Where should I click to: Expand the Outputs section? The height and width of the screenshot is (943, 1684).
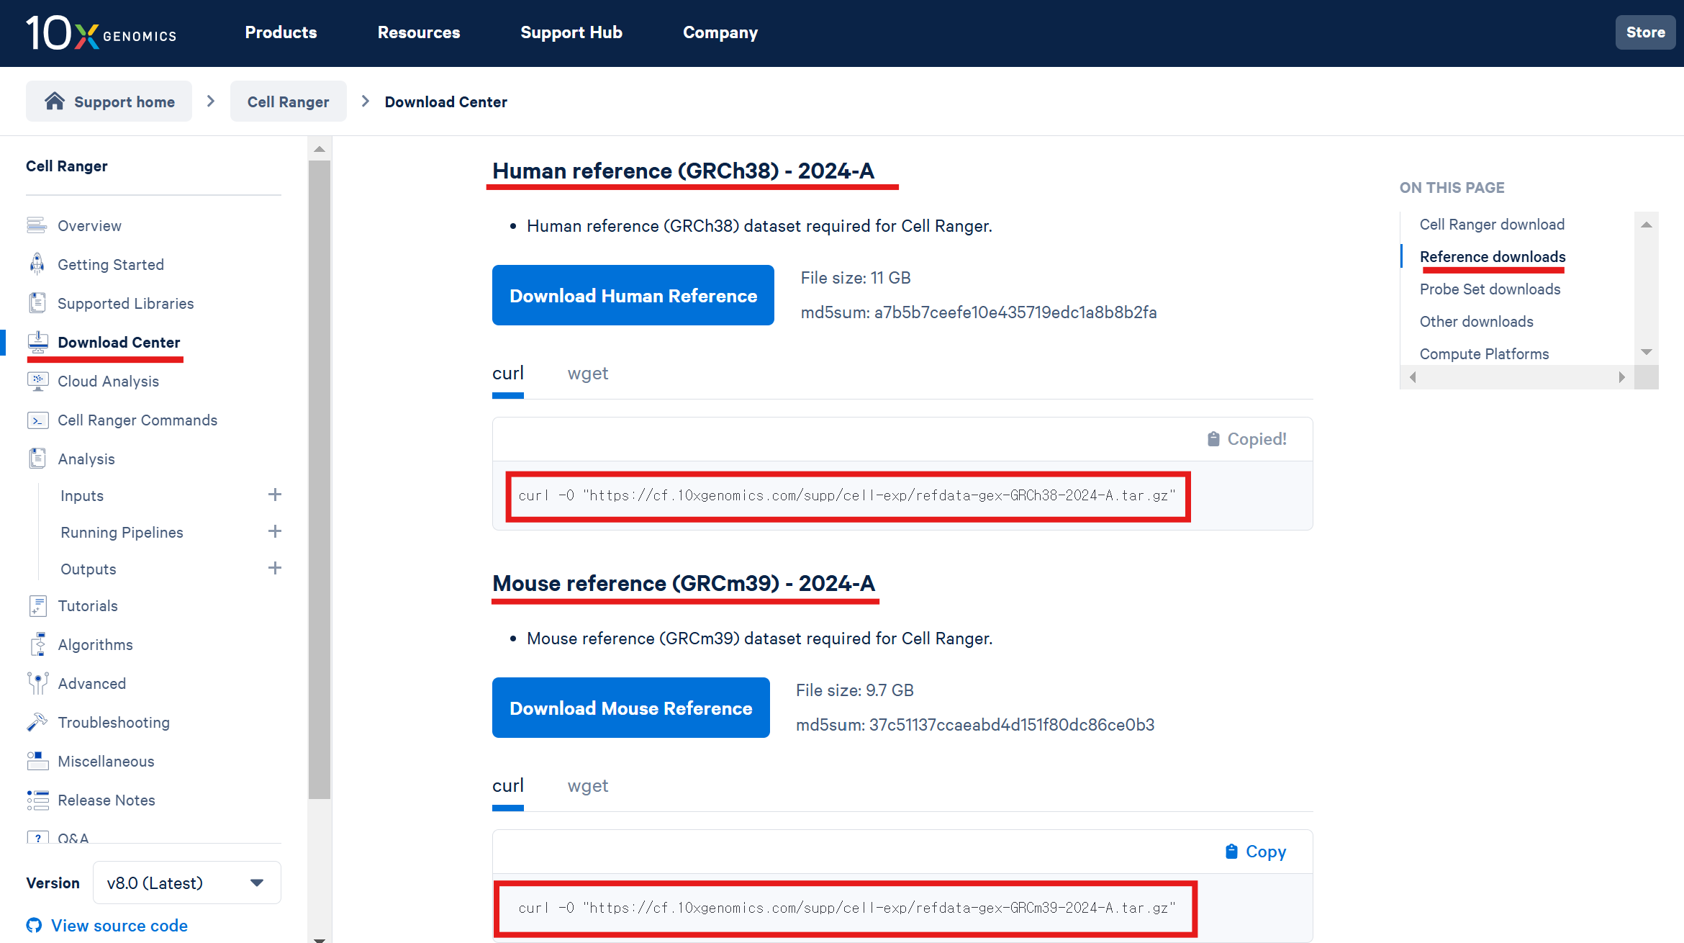274,568
